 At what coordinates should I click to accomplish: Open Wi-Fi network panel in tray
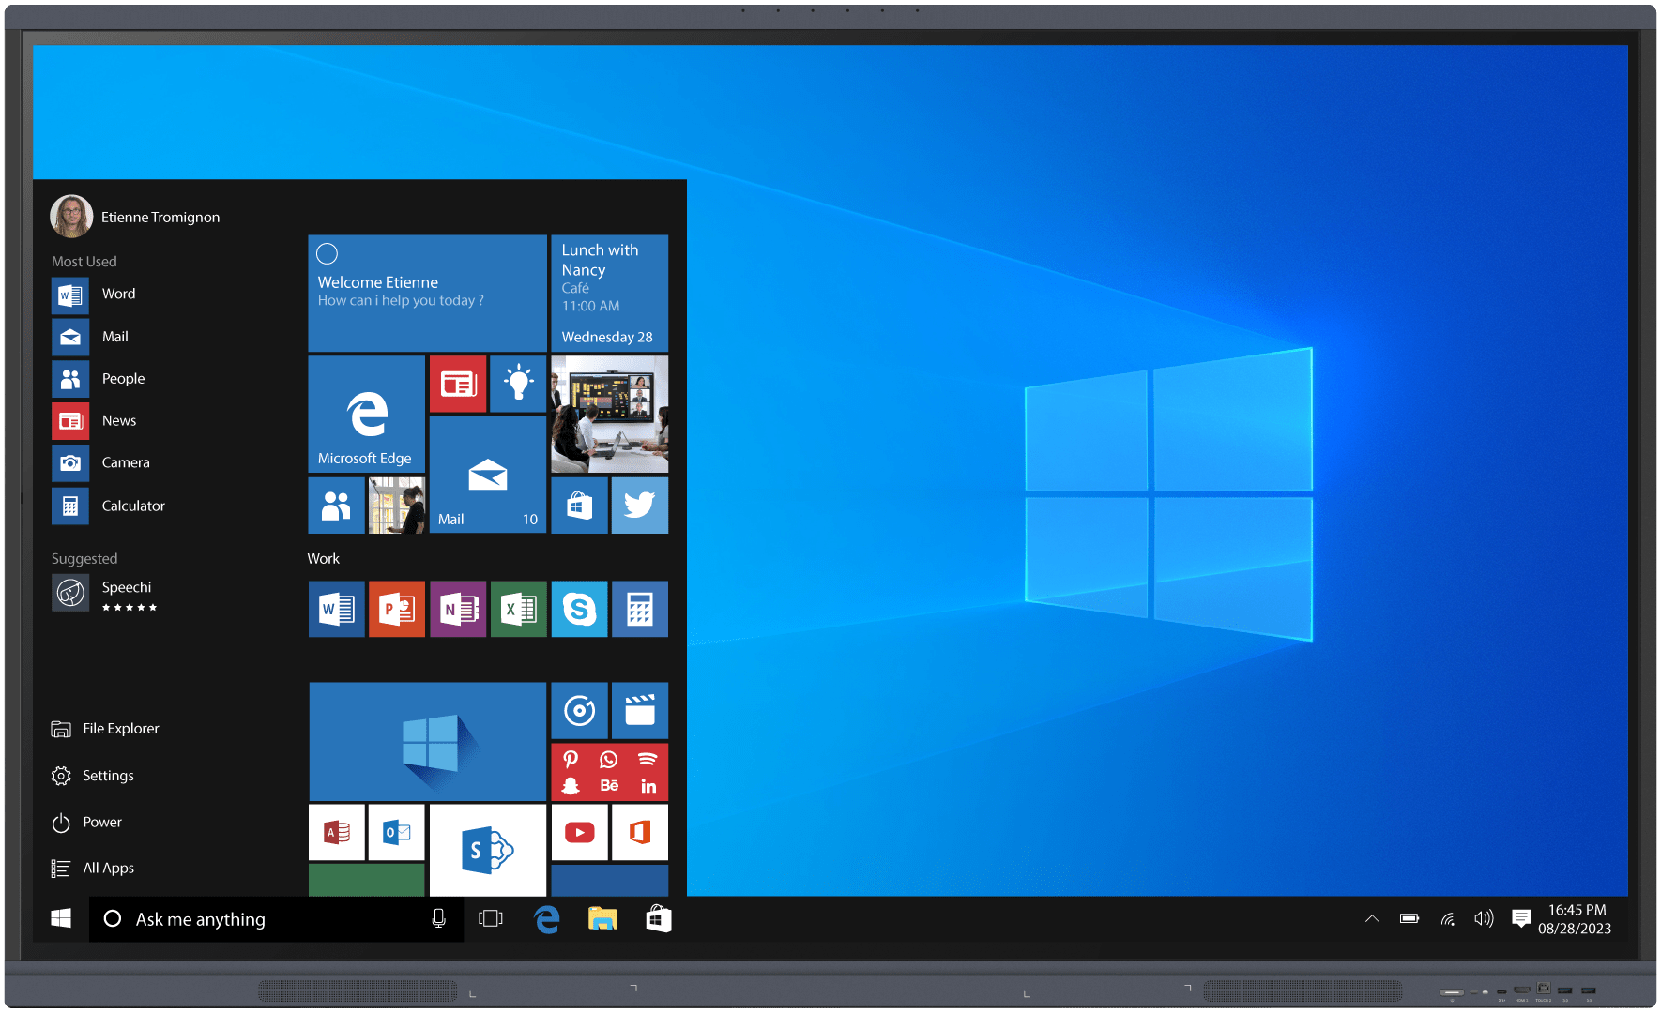[x=1448, y=919]
